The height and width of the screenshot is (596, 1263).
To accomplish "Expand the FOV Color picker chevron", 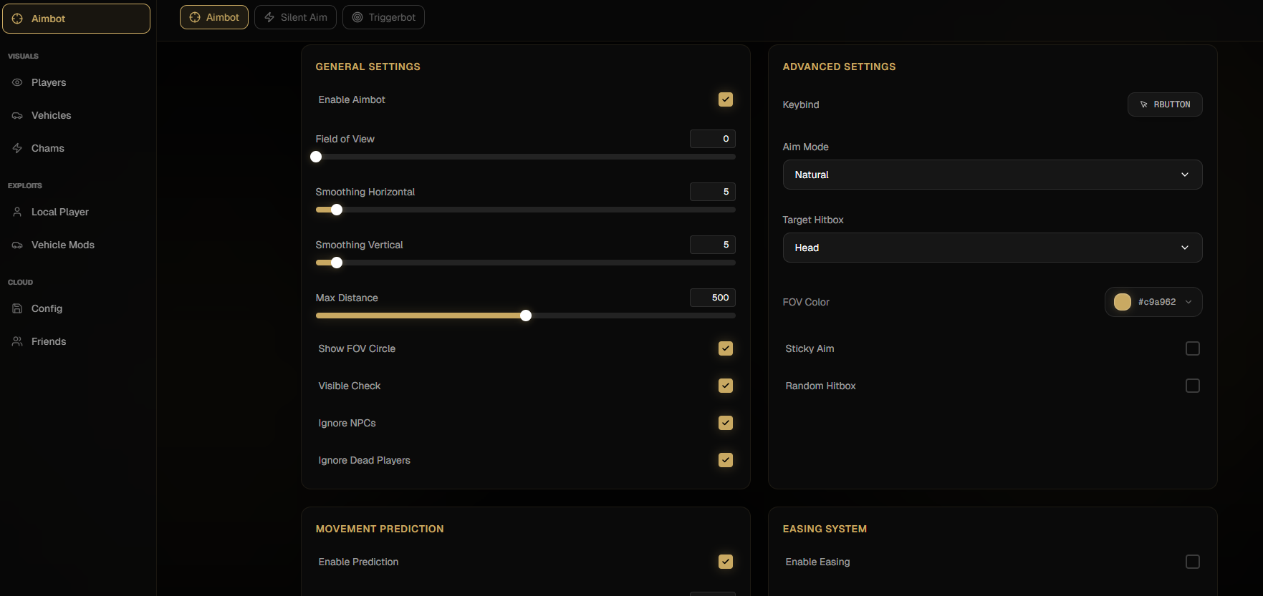I will pos(1188,302).
